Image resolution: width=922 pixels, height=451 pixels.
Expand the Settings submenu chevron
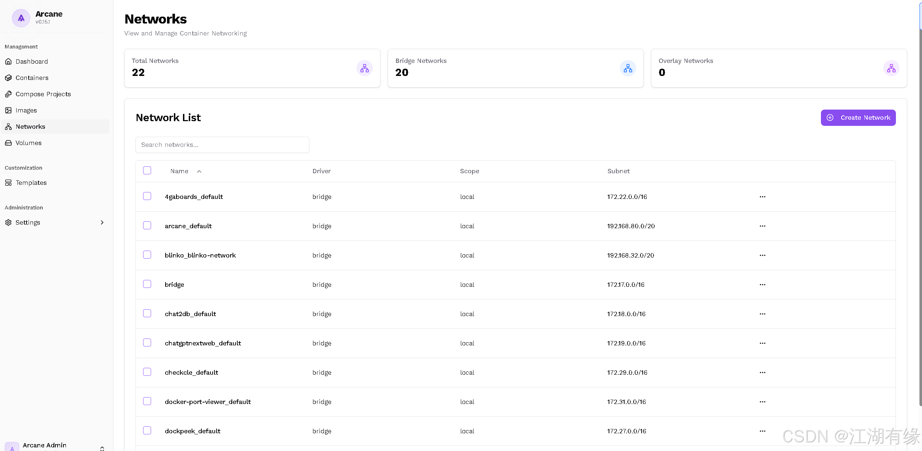[102, 222]
